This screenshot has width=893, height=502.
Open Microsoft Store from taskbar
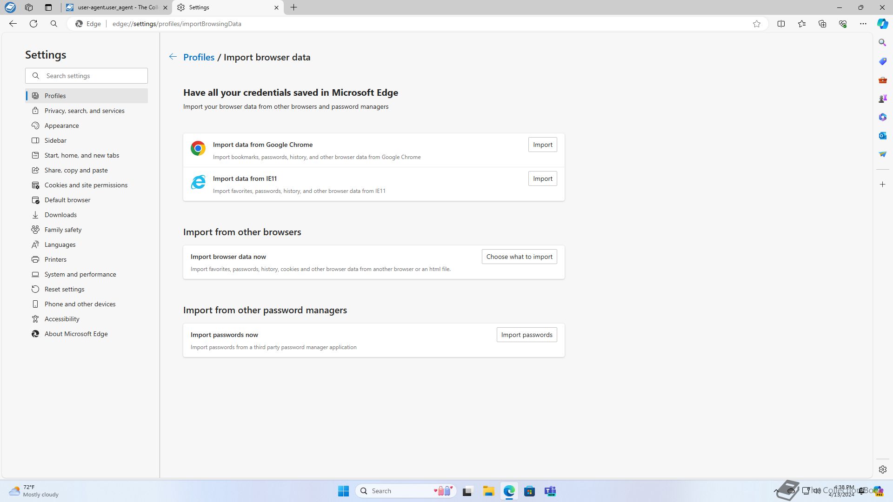[x=529, y=491]
